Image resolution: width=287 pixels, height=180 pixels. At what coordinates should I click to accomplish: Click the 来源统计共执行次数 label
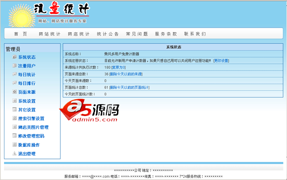(x=82, y=67)
